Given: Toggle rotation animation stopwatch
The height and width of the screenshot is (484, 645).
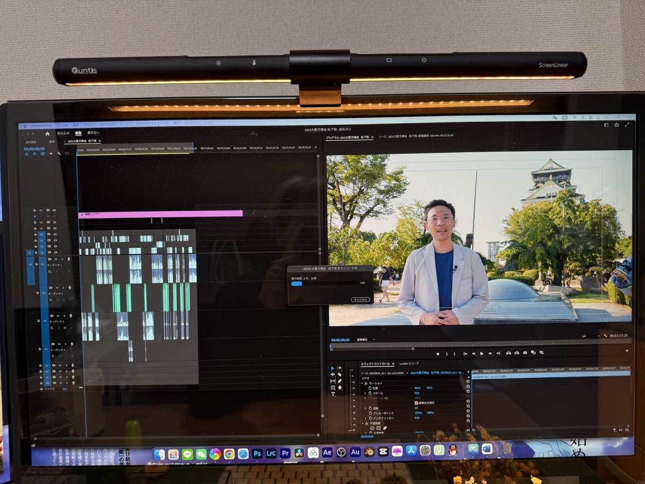Looking at the screenshot, I should point(371,408).
